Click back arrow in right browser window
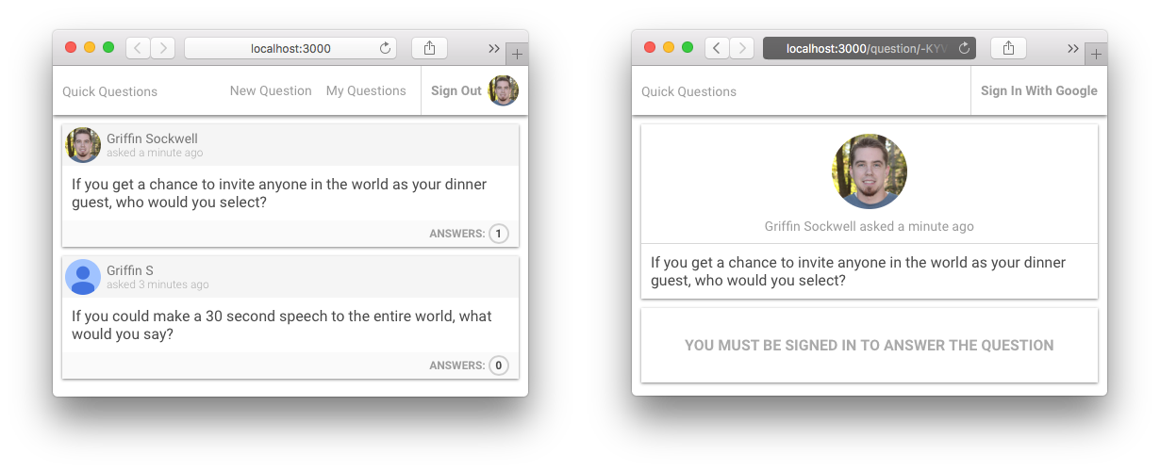 (718, 48)
